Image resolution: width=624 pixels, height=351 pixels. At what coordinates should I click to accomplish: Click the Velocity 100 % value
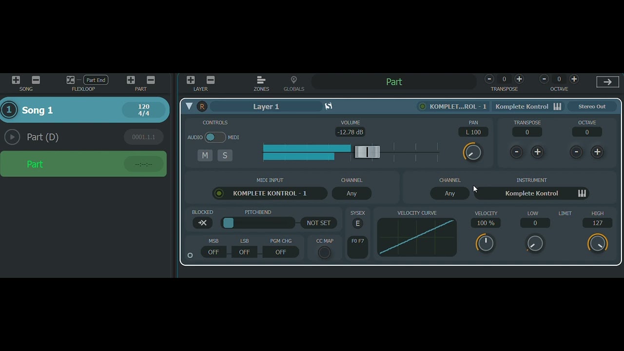486,223
